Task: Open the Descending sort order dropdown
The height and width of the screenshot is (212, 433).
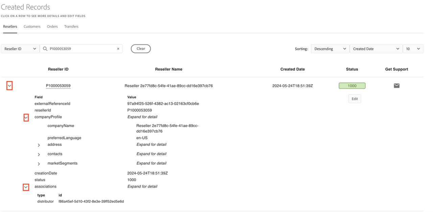Action: 330,49
